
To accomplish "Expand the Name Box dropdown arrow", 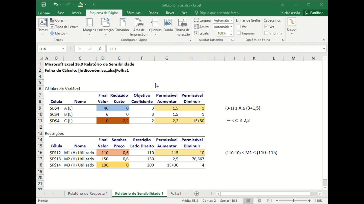I will [63, 49].
